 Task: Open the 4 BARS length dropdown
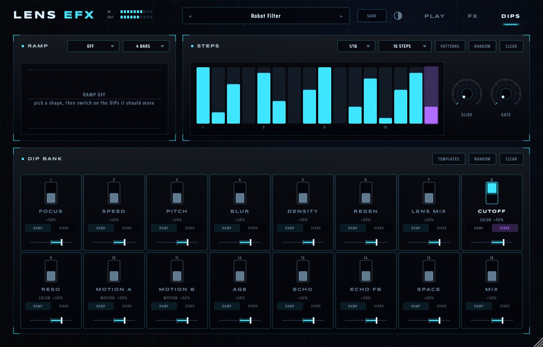[146, 46]
